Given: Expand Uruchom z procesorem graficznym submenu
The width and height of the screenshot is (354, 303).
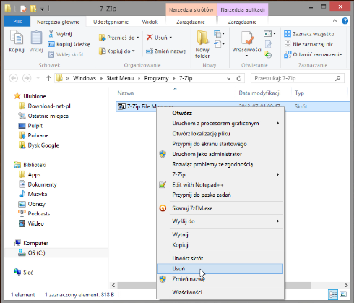Looking at the screenshot, I should pos(220,123).
